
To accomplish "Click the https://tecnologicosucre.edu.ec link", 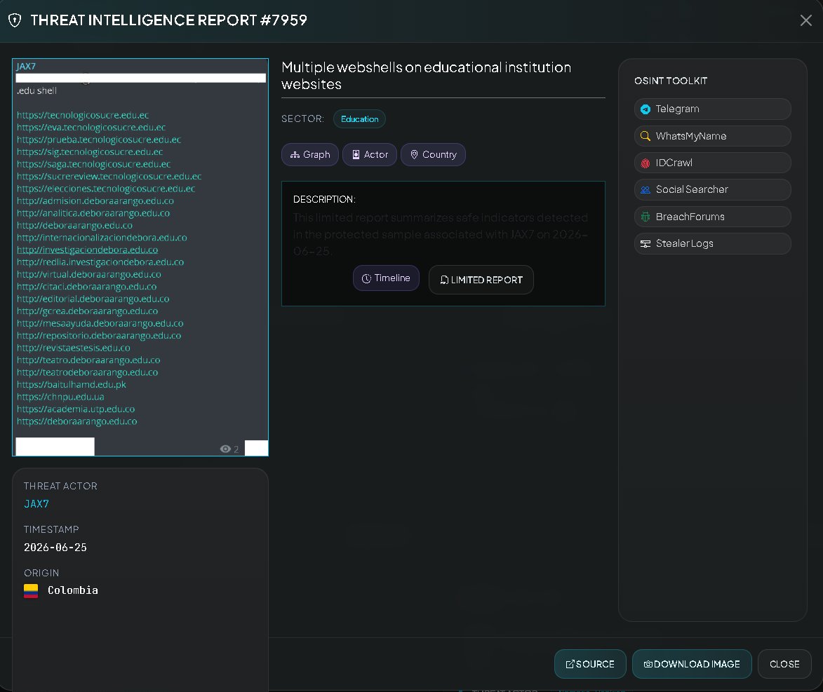I will [82, 116].
